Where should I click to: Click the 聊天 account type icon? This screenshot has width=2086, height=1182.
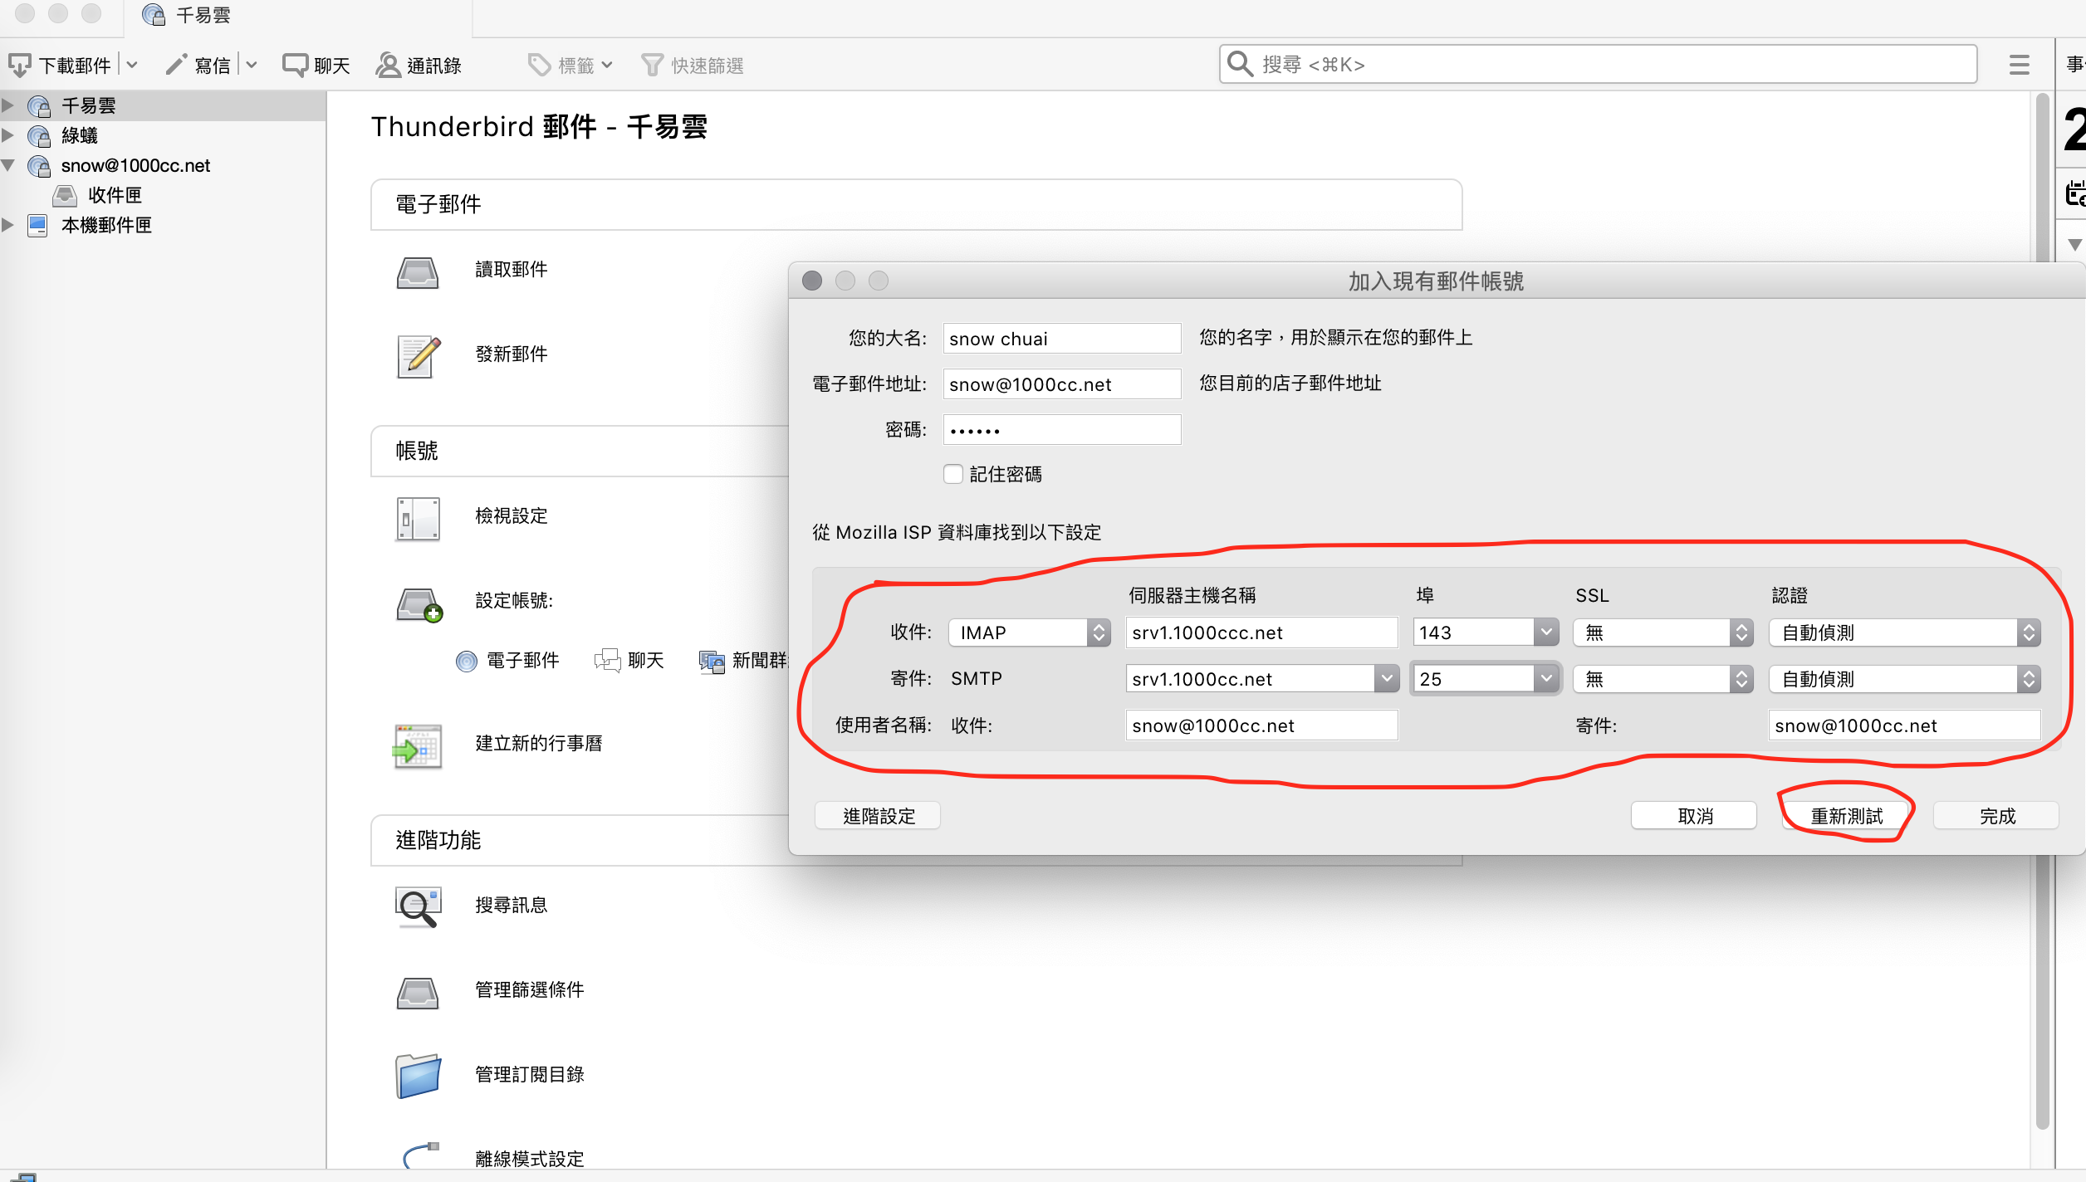[607, 661]
